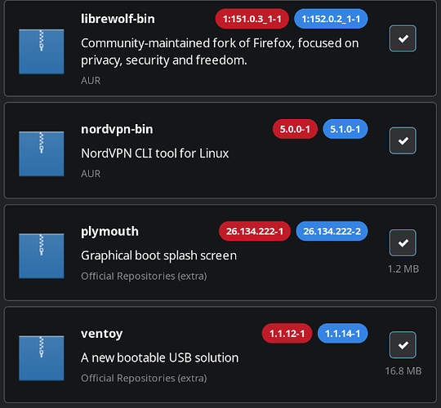Click the ventoy package archive icon
The image size is (441, 408).
pos(42,358)
